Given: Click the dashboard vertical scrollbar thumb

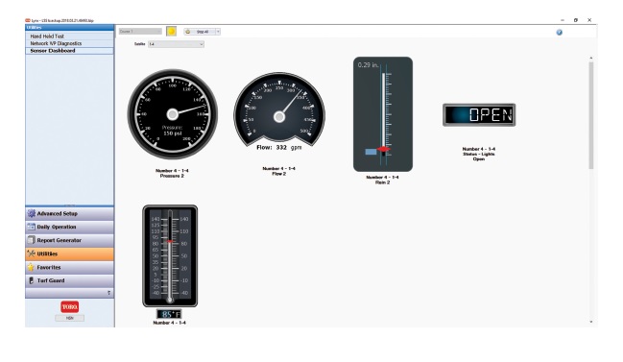Looking at the screenshot, I should click(591, 115).
